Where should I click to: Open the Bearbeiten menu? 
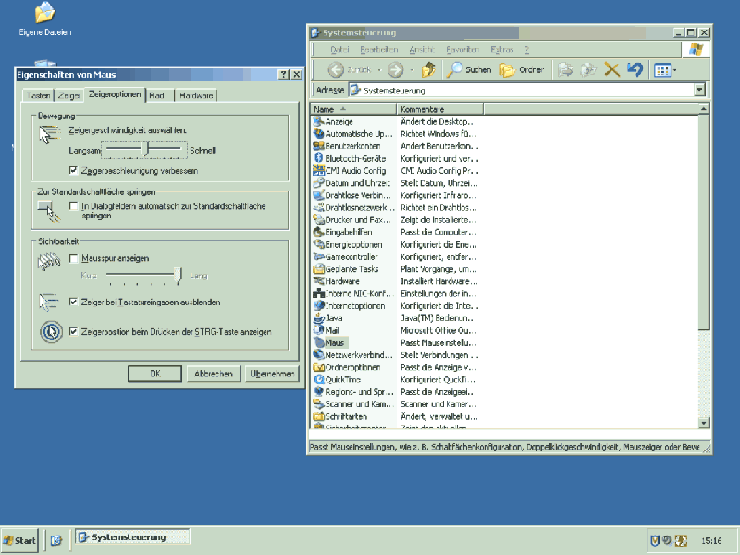pos(378,50)
